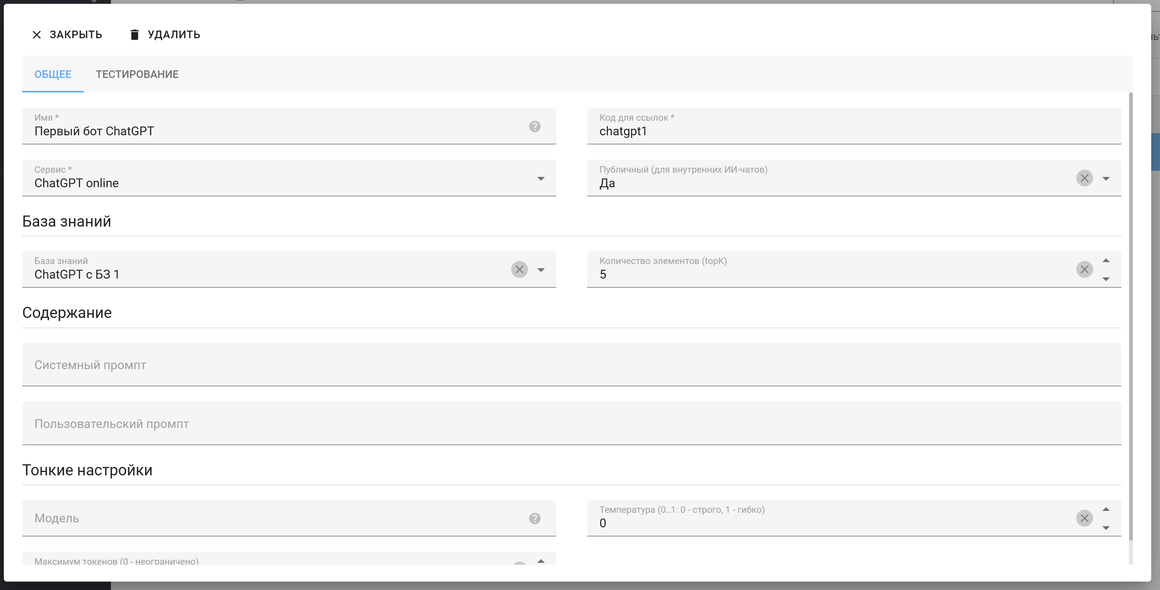
Task: Open the Сервис dropdown
Action: (x=541, y=179)
